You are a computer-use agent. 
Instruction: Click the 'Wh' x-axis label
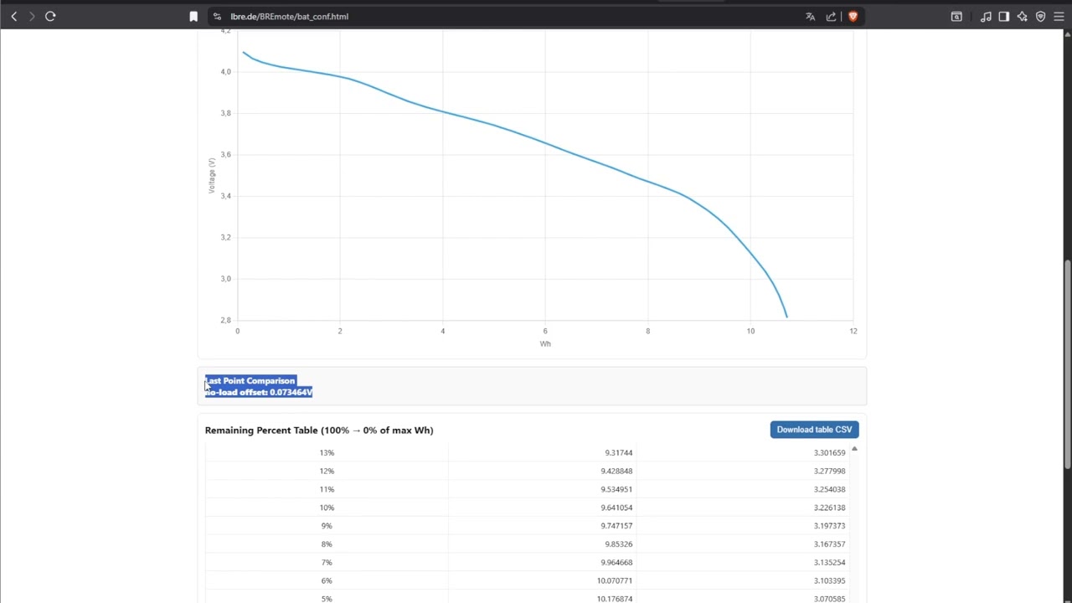(545, 343)
